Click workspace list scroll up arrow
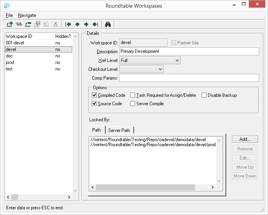The height and width of the screenshot is (215, 268). pyautogui.click(x=75, y=36)
